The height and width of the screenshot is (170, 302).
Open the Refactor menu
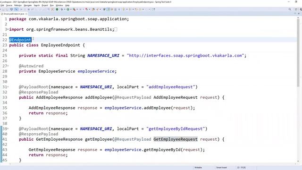click(x=18, y=5)
